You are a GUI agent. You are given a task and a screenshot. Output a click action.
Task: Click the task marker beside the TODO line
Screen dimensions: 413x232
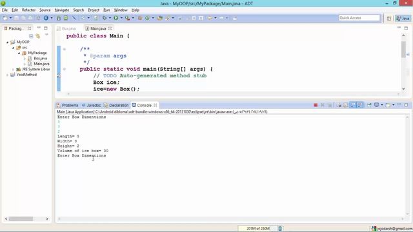(x=59, y=76)
